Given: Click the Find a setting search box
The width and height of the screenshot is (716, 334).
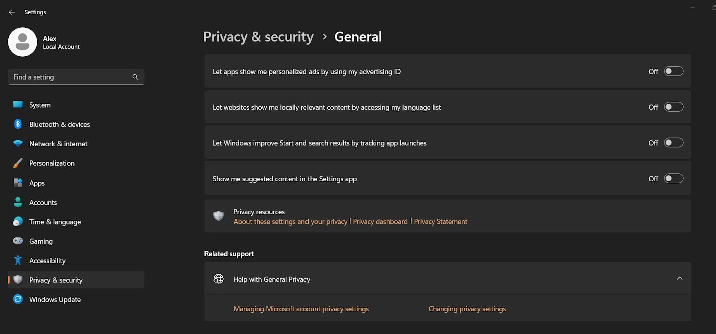Looking at the screenshot, I should coord(70,77).
